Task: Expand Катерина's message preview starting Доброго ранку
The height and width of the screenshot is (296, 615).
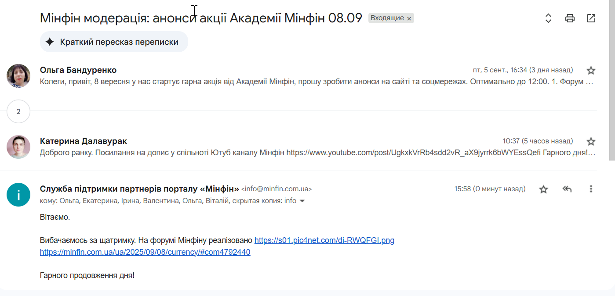Action: (317, 153)
